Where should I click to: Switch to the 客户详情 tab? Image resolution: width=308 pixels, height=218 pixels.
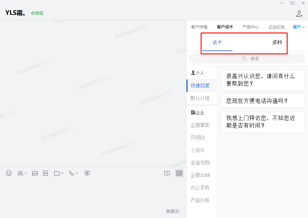tap(199, 27)
